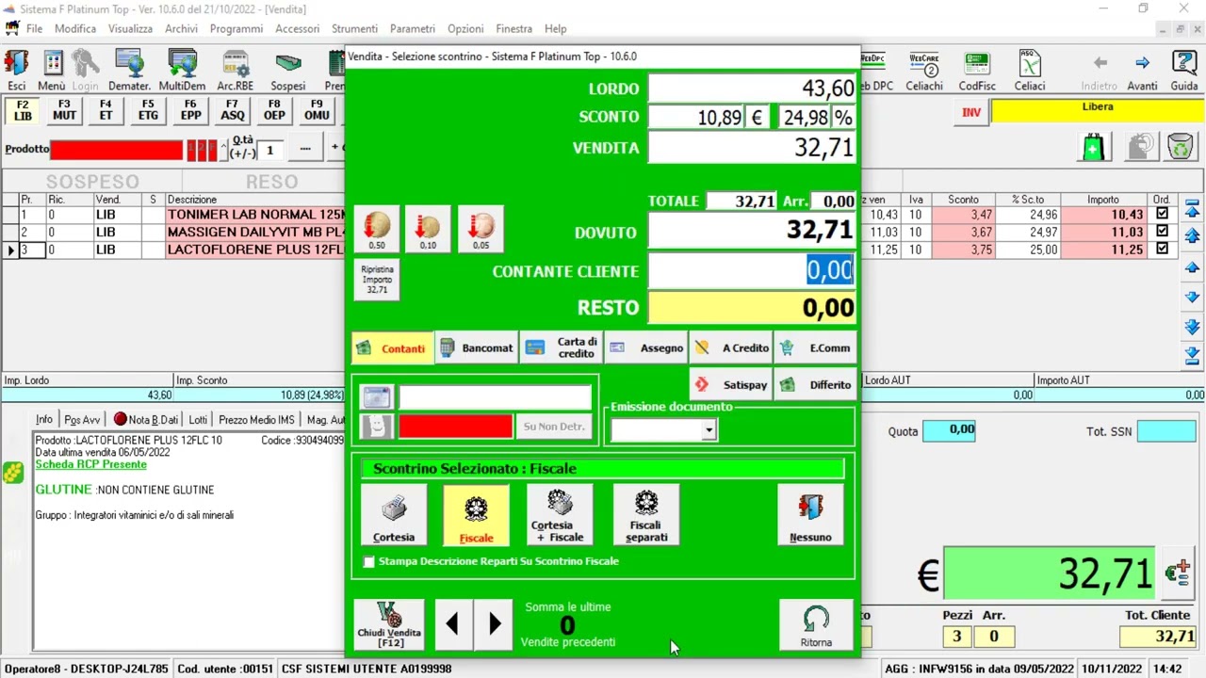
Task: Select the Nessuno receipt option
Action: pyautogui.click(x=810, y=515)
